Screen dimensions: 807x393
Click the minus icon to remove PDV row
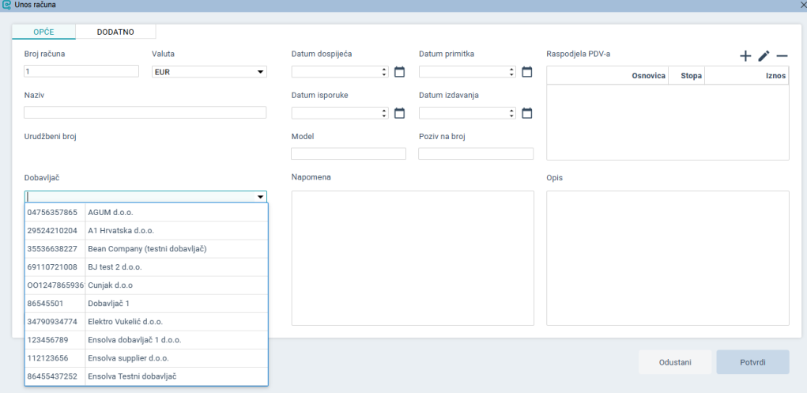(782, 56)
